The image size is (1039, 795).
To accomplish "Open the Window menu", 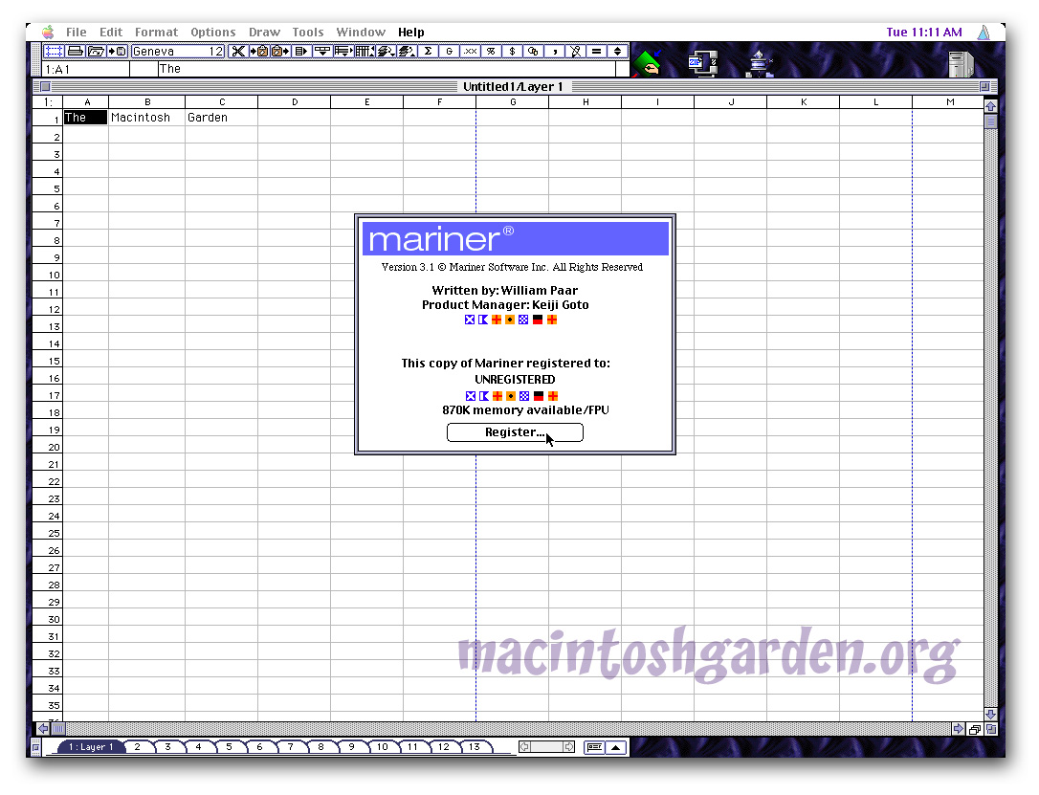I will pos(361,32).
